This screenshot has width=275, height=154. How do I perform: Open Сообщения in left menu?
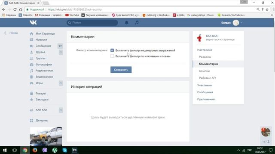coord(43,46)
